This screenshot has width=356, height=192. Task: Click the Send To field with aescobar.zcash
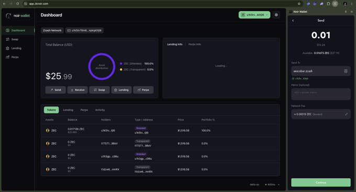321,71
